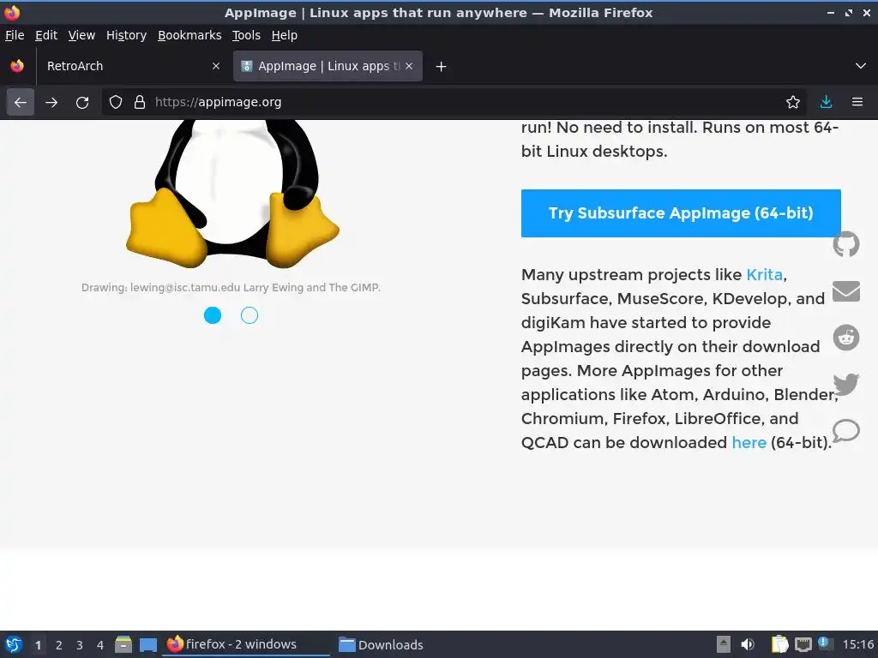Click the 15:16 clock
This screenshot has height=658, width=878.
click(858, 644)
